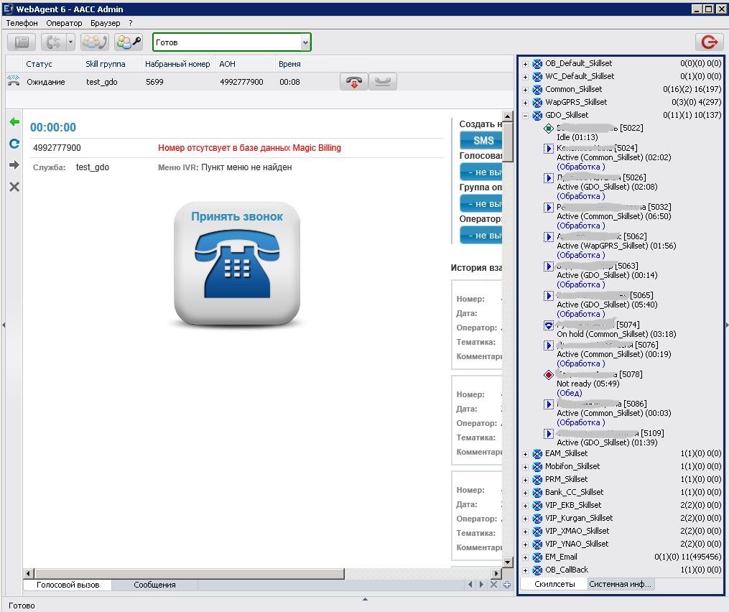Click the operators conference toolbar icon
This screenshot has height=612, width=729.
coord(95,42)
